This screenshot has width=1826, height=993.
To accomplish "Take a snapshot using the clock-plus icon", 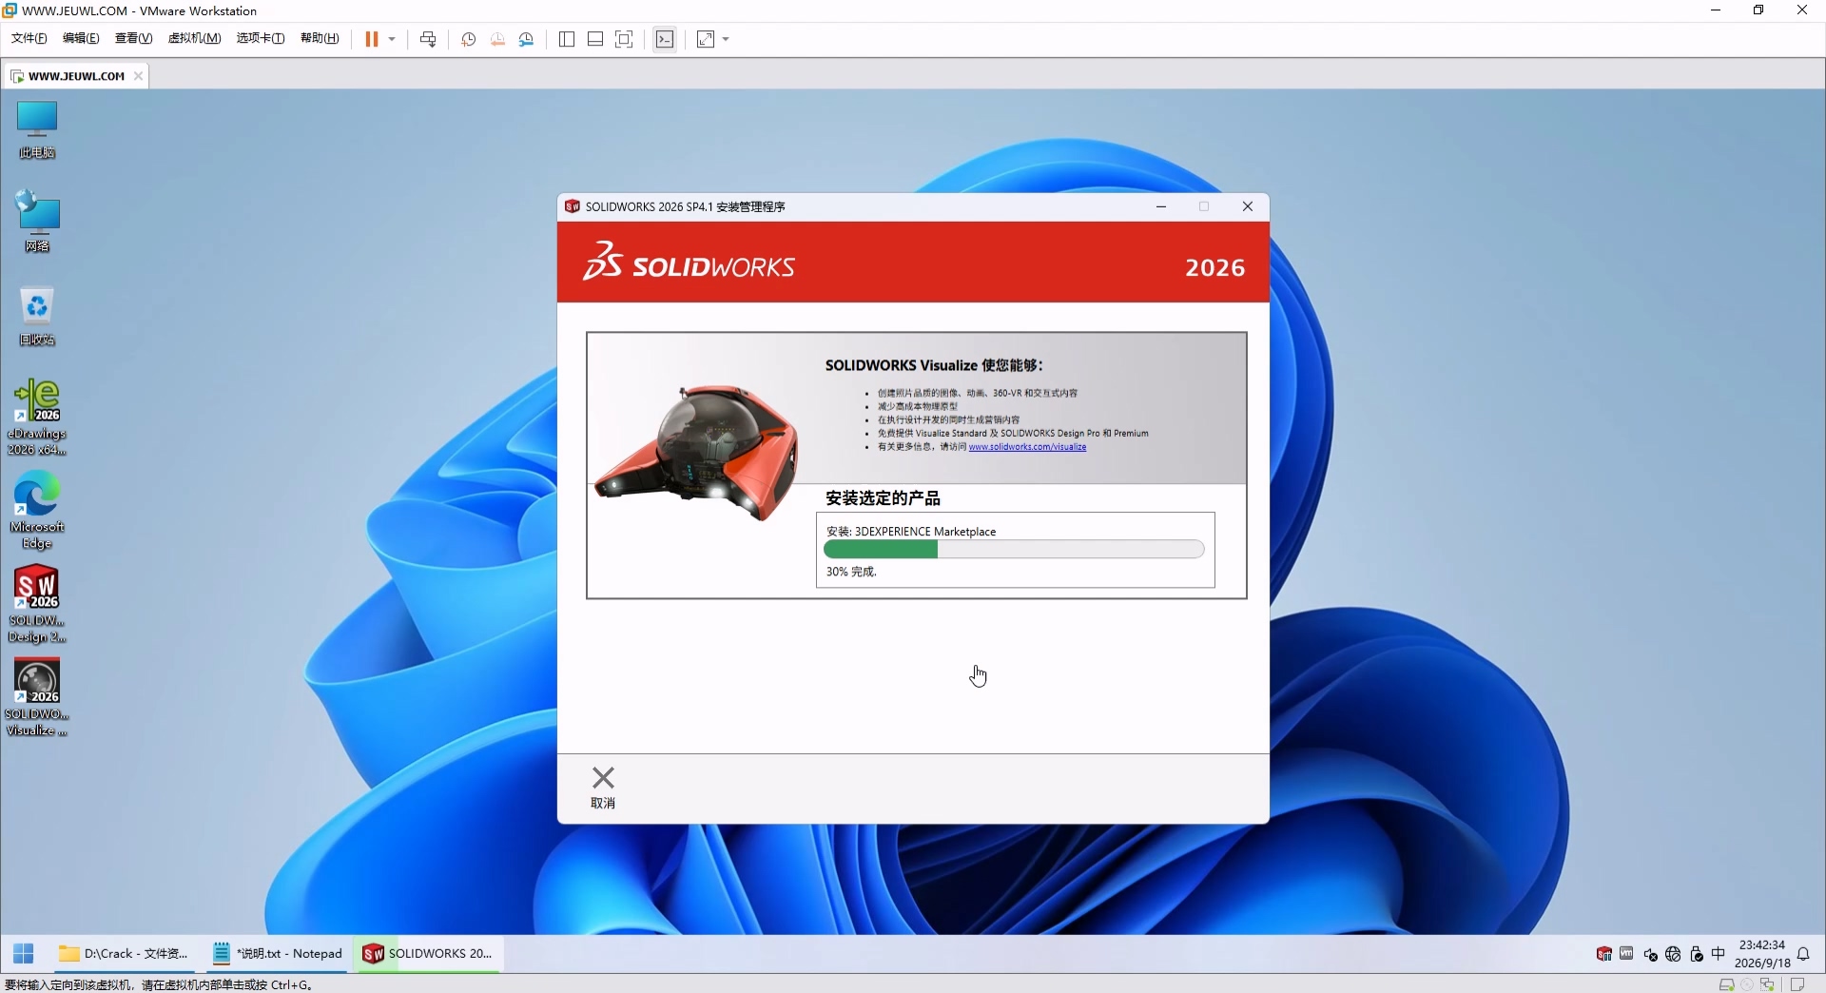I will coord(468,39).
